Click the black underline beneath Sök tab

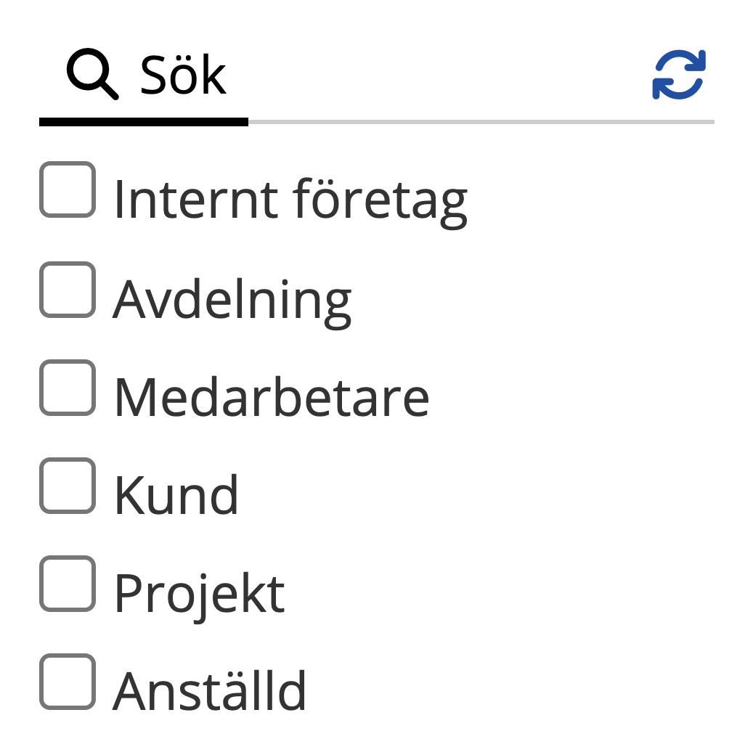144,122
